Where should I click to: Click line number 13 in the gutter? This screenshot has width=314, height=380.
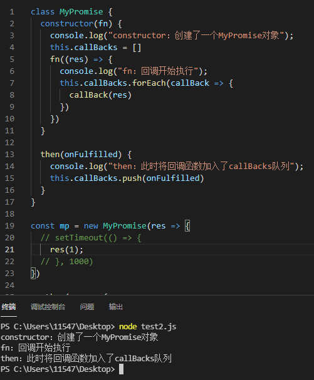9,155
